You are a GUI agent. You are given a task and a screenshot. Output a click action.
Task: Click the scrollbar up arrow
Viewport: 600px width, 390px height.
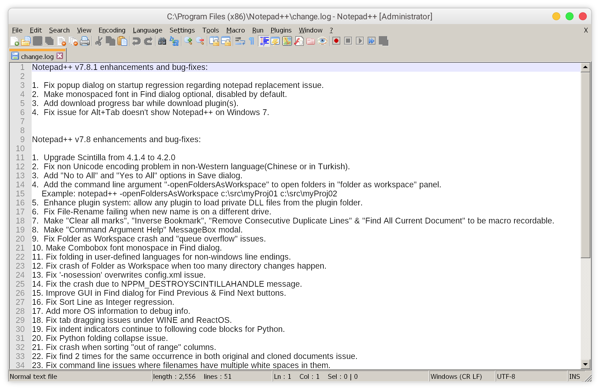click(585, 67)
